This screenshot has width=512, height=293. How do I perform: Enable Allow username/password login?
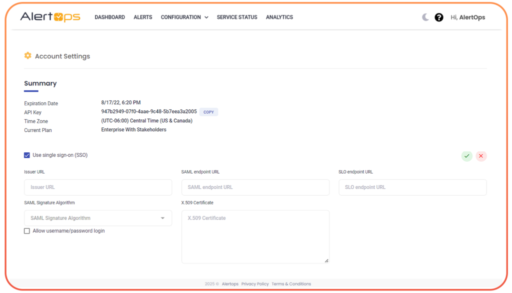pyautogui.click(x=26, y=231)
